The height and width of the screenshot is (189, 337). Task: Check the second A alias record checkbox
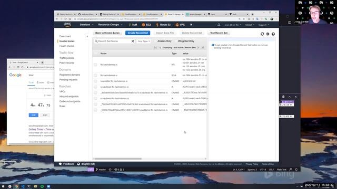coord(95,98)
